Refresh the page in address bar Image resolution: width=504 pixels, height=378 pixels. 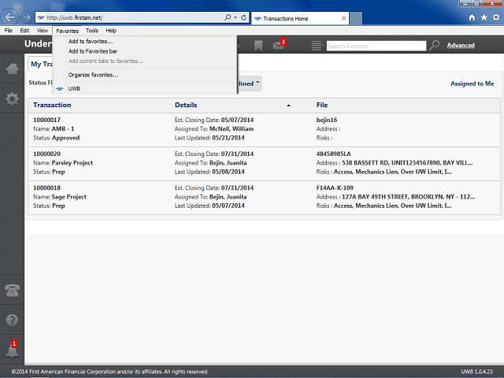pyautogui.click(x=243, y=17)
